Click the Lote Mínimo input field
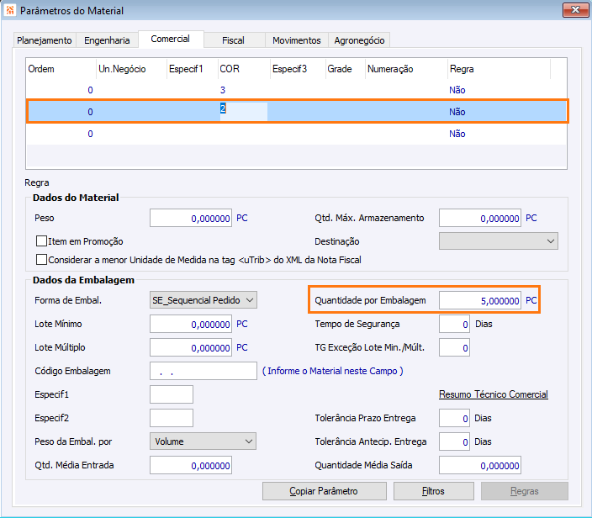The height and width of the screenshot is (518, 592). (191, 324)
